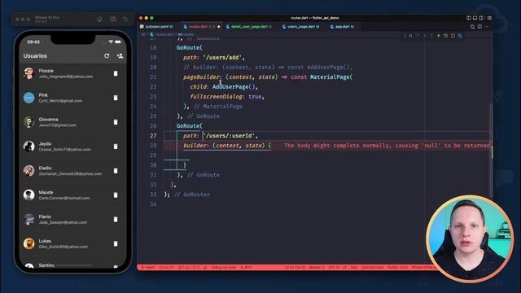521x293 pixels.
Task: Click the debug toolbar pause button
Action: coord(410,36)
